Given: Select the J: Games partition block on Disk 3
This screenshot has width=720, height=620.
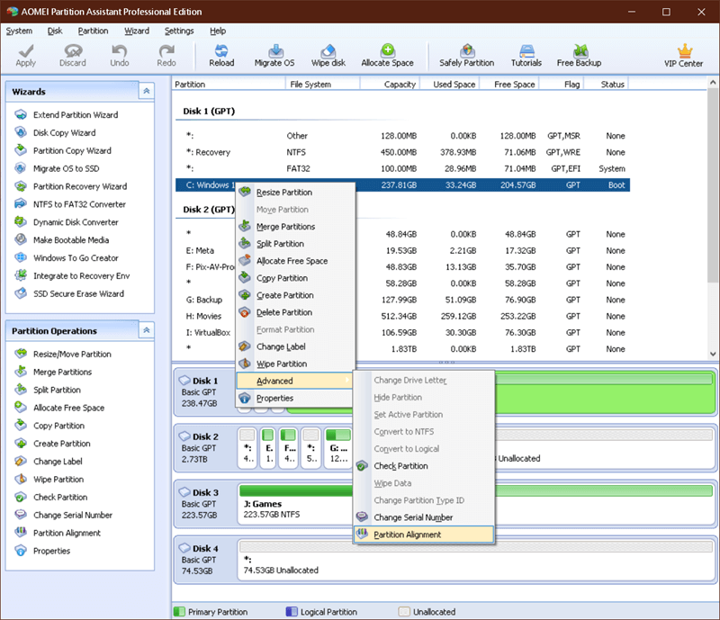Looking at the screenshot, I should pos(476,504).
